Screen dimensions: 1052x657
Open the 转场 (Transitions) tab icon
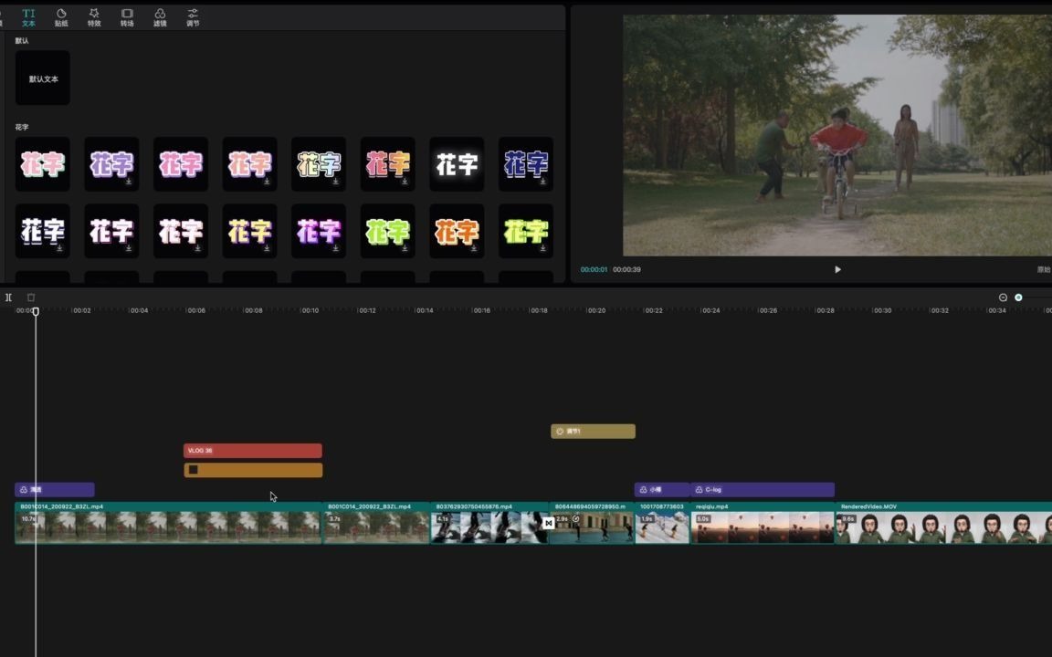127,17
